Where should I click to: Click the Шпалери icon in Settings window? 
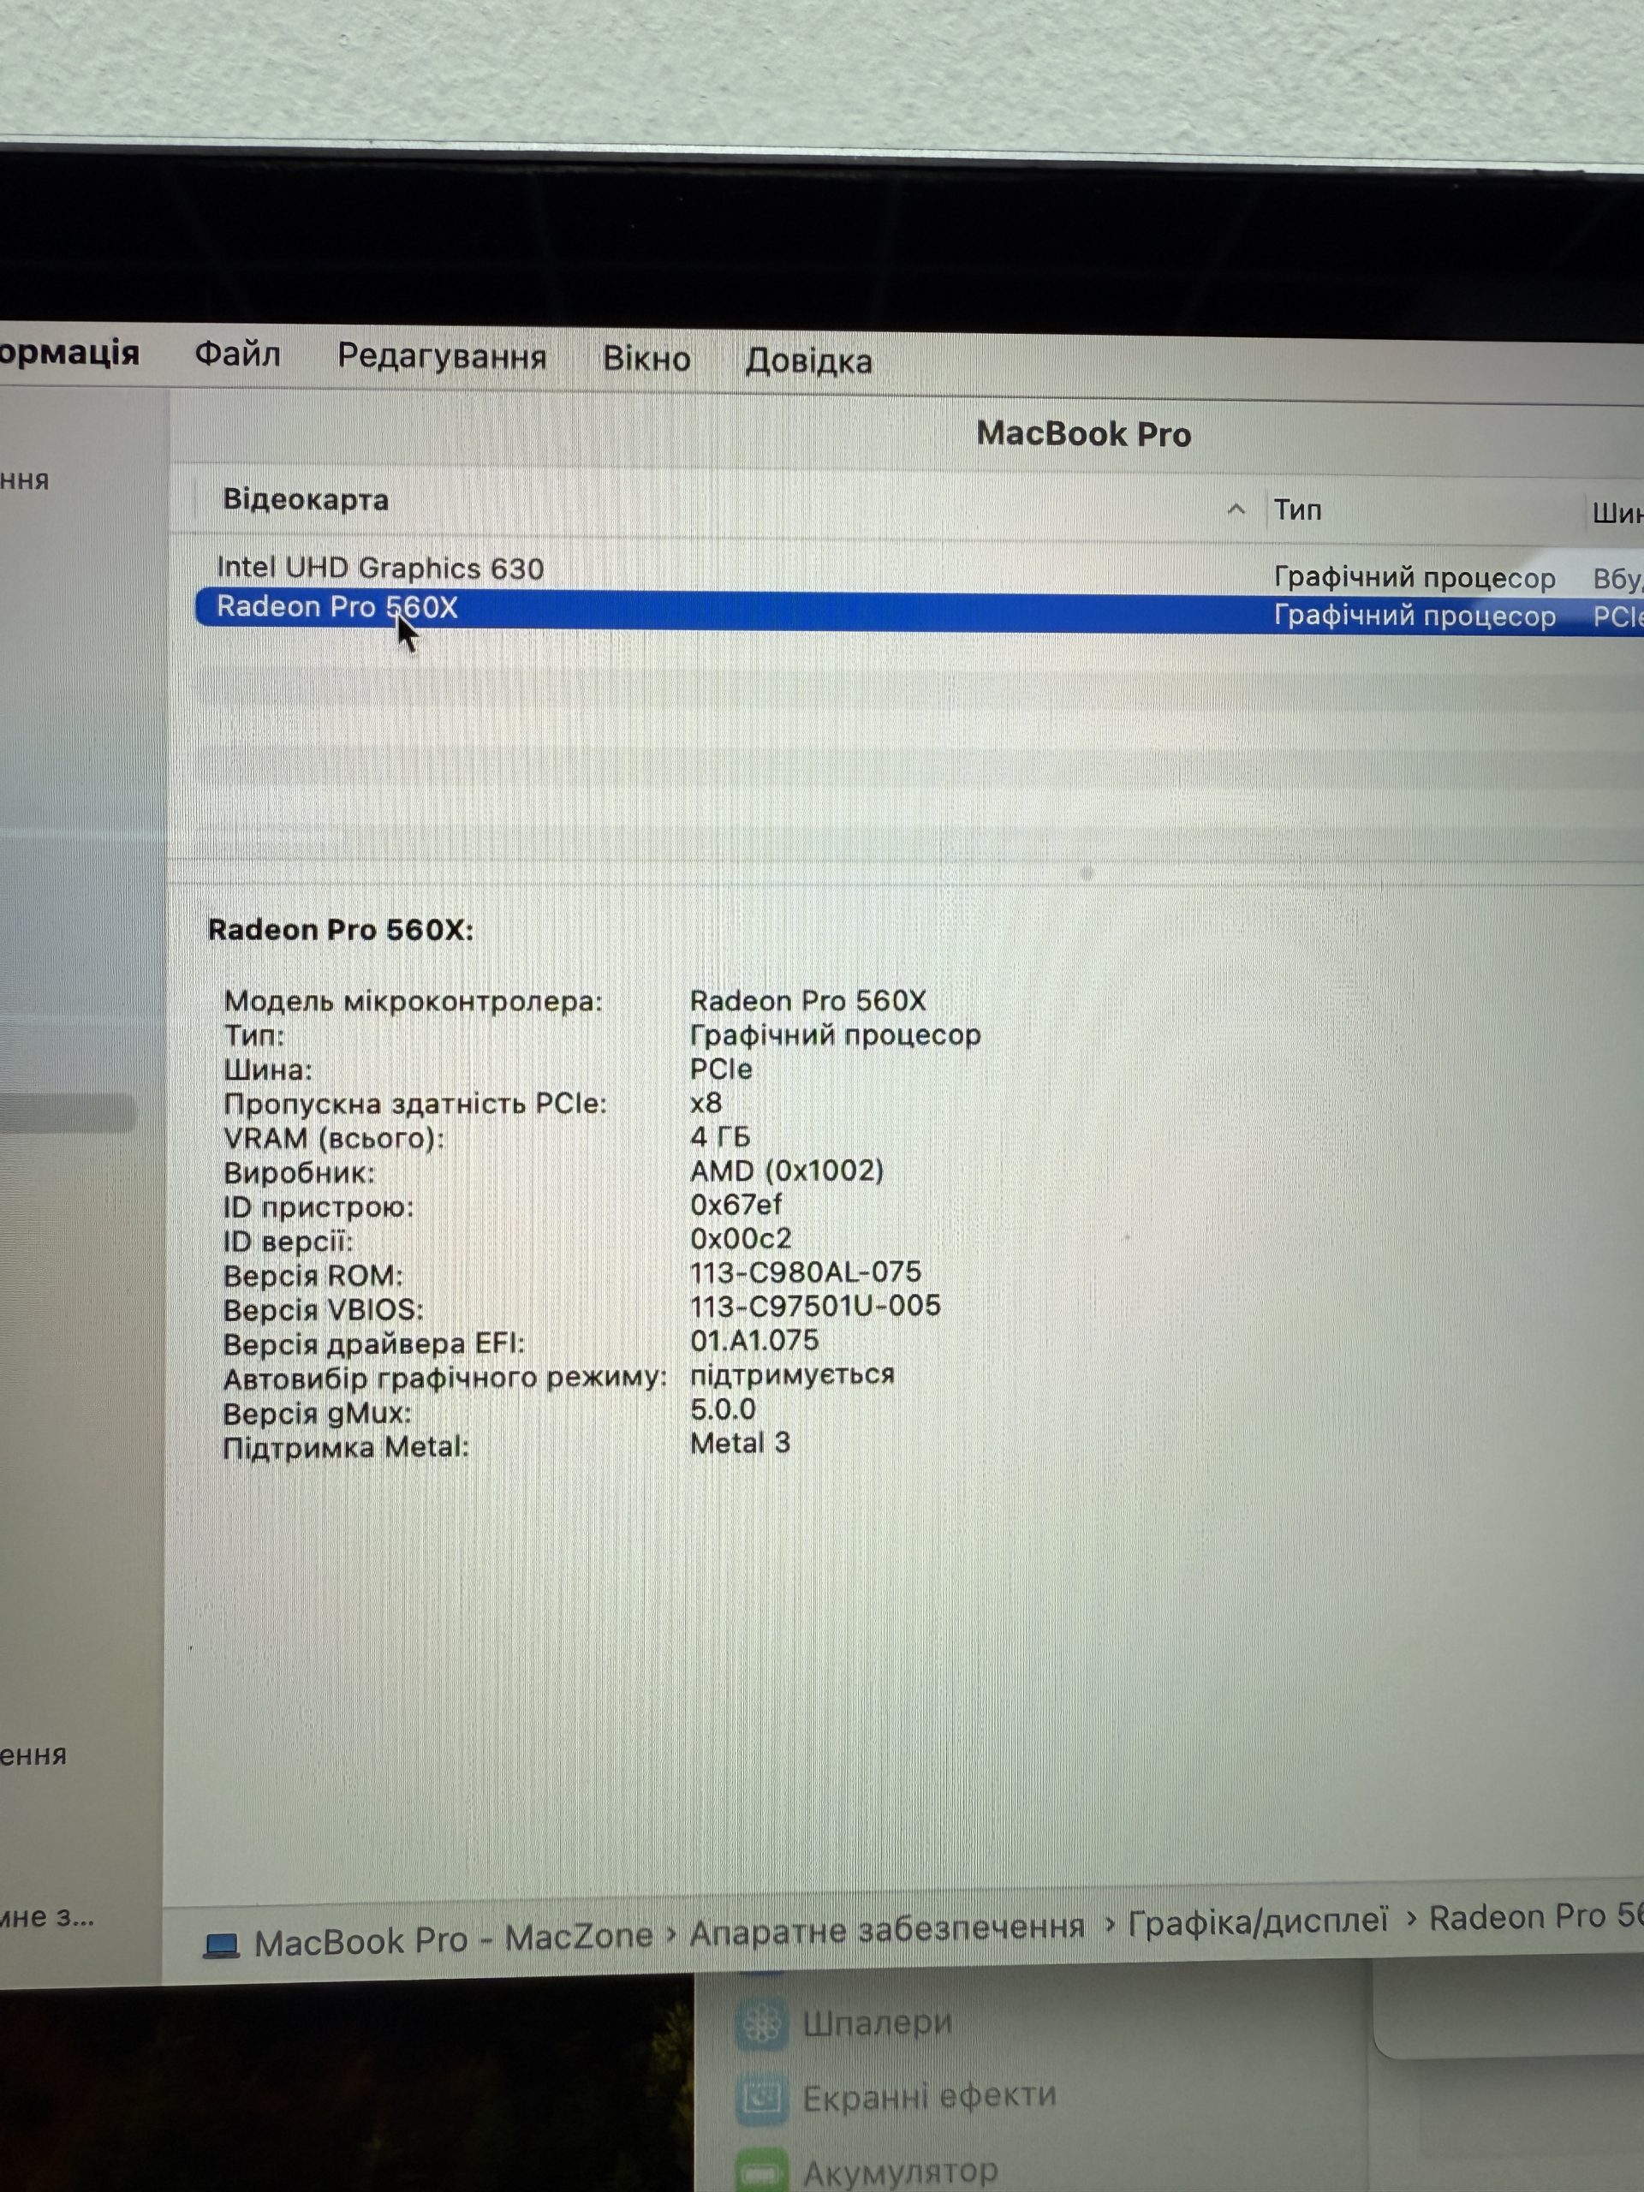761,2022
